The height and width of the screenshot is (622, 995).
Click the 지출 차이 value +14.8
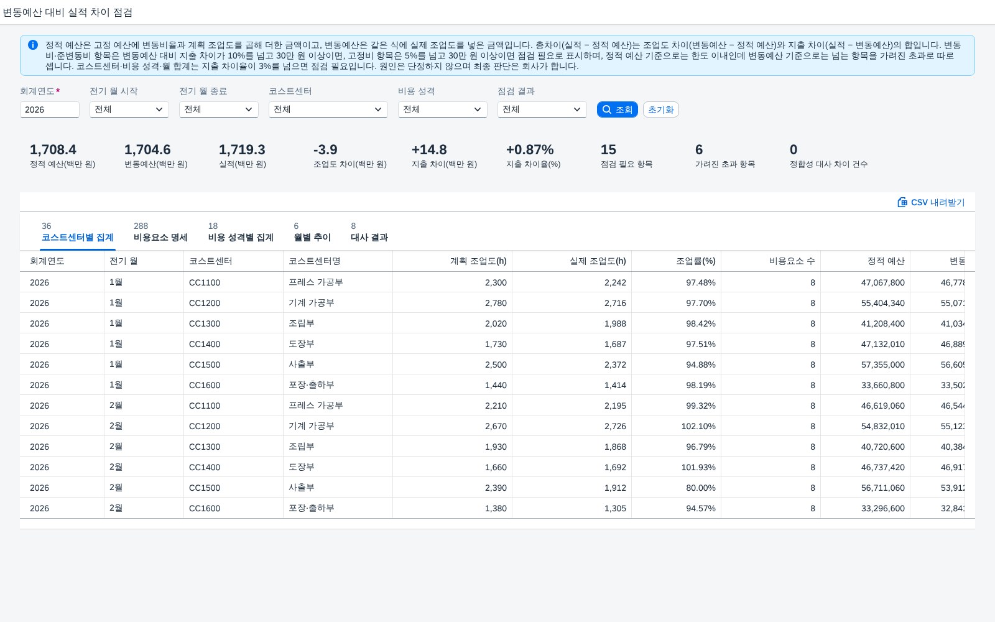point(429,150)
